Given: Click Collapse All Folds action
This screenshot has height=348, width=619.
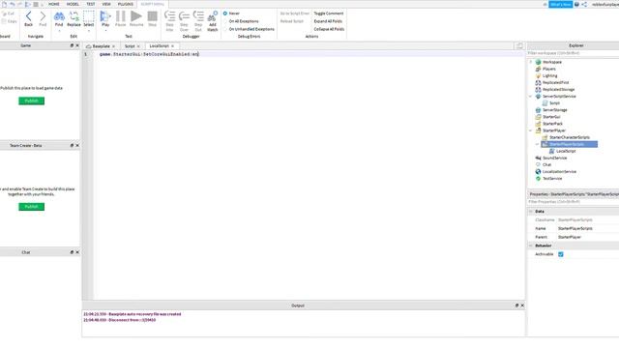Looking at the screenshot, I should pyautogui.click(x=329, y=29).
